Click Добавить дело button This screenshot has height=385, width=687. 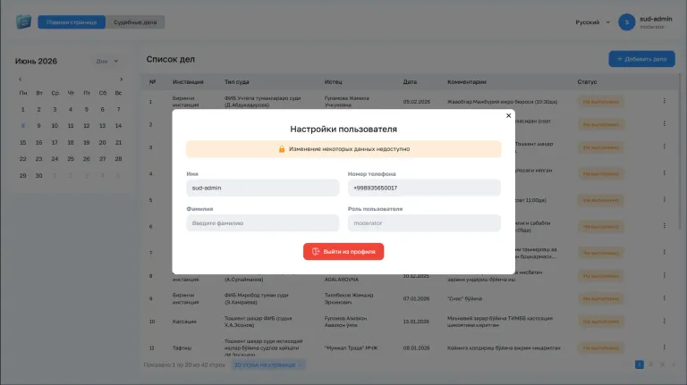[641, 59]
